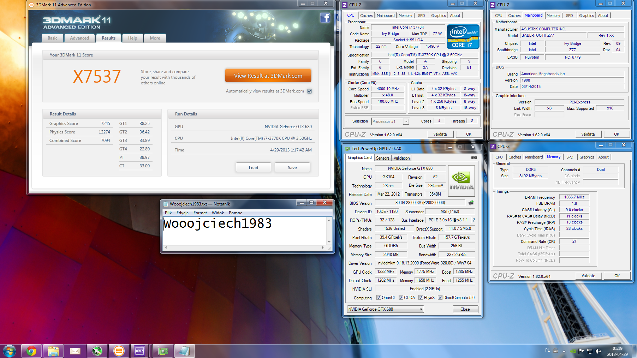
Task: Click the GPU-Z save BIOS chip icon
Action: click(x=471, y=203)
